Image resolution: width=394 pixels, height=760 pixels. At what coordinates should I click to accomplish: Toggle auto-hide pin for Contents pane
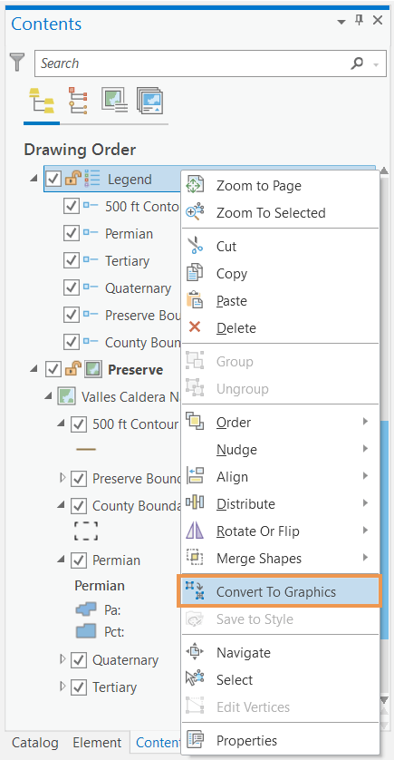(360, 20)
